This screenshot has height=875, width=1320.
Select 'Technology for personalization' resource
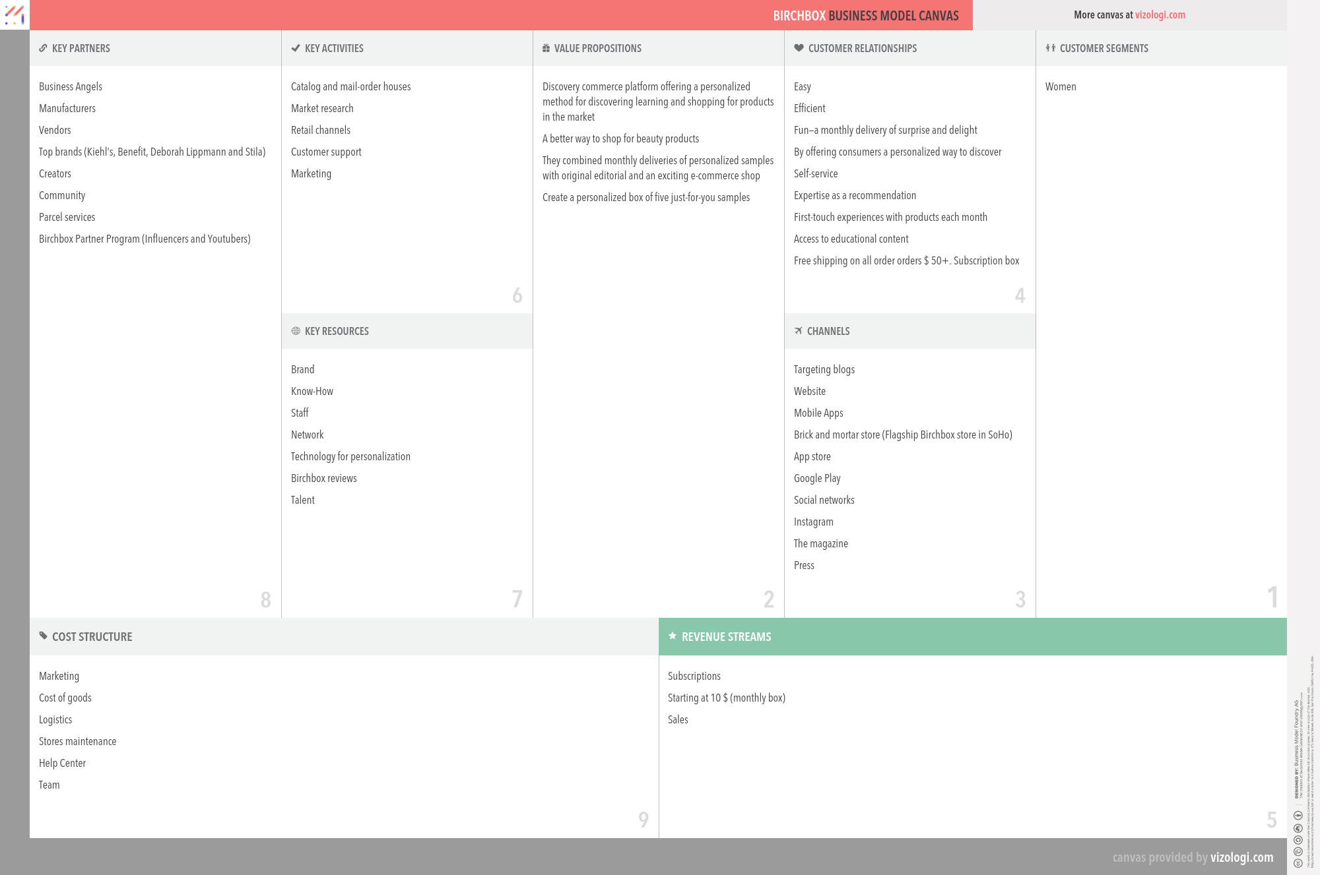point(350,456)
